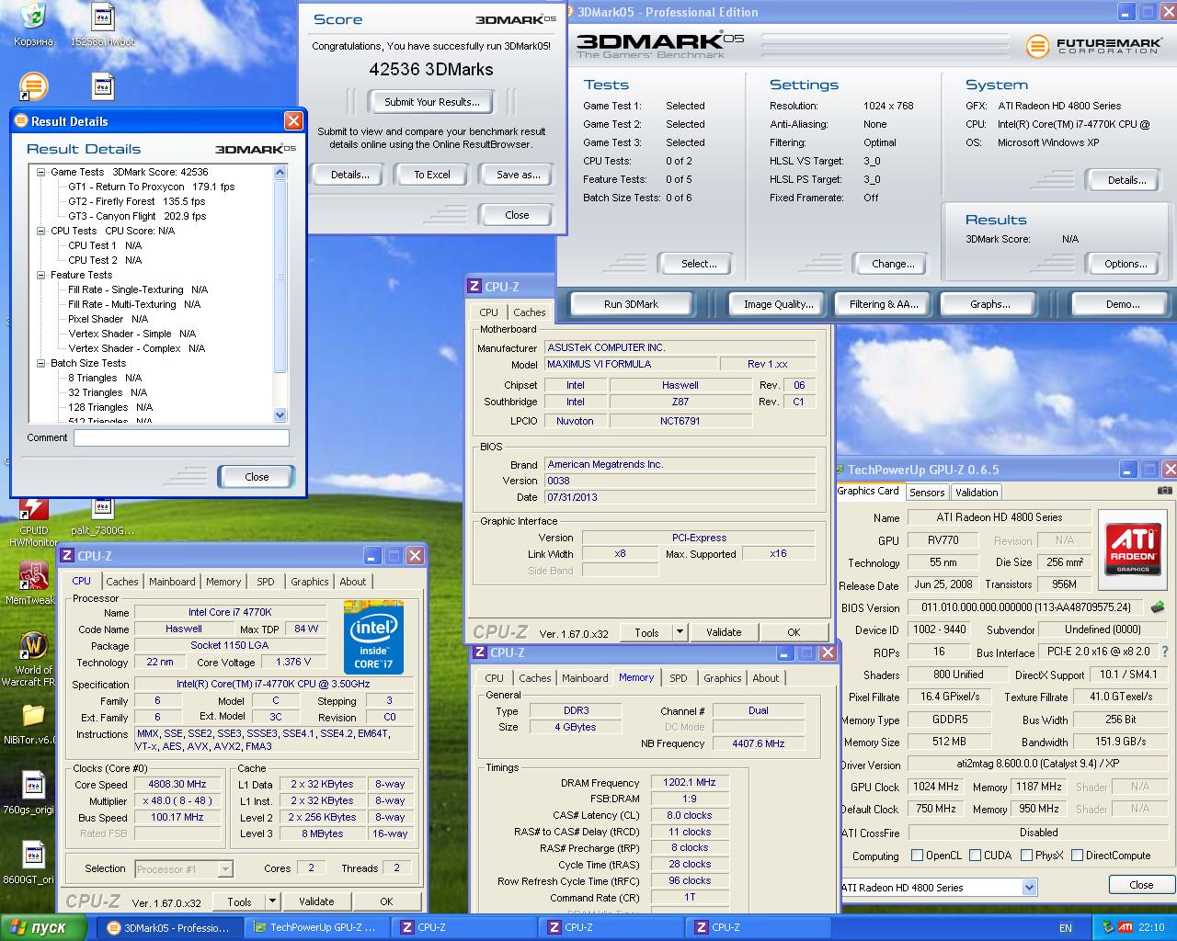Switch to the TechPowerUp GPU-Z taskbar button
1177x941 pixels.
(x=317, y=928)
